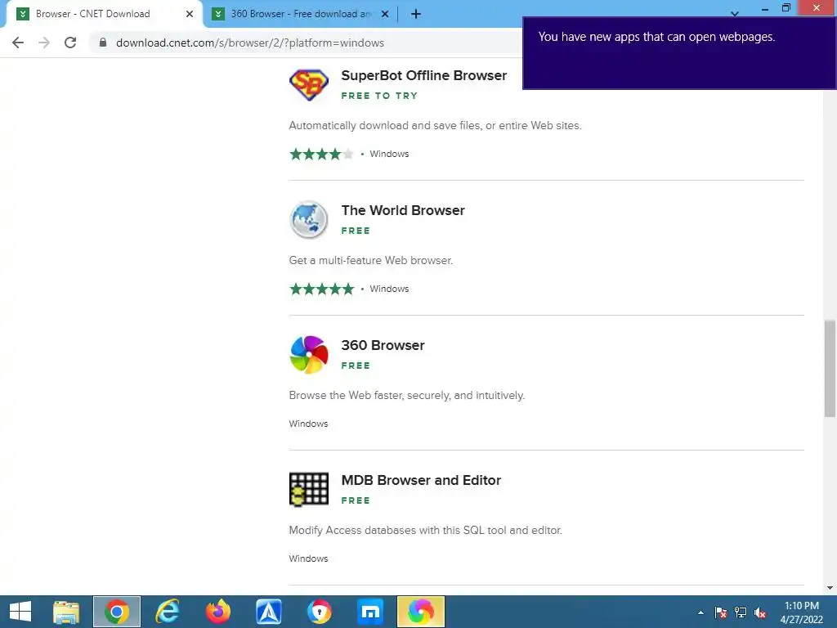Click the vertical scrollbar thumb

click(830, 369)
